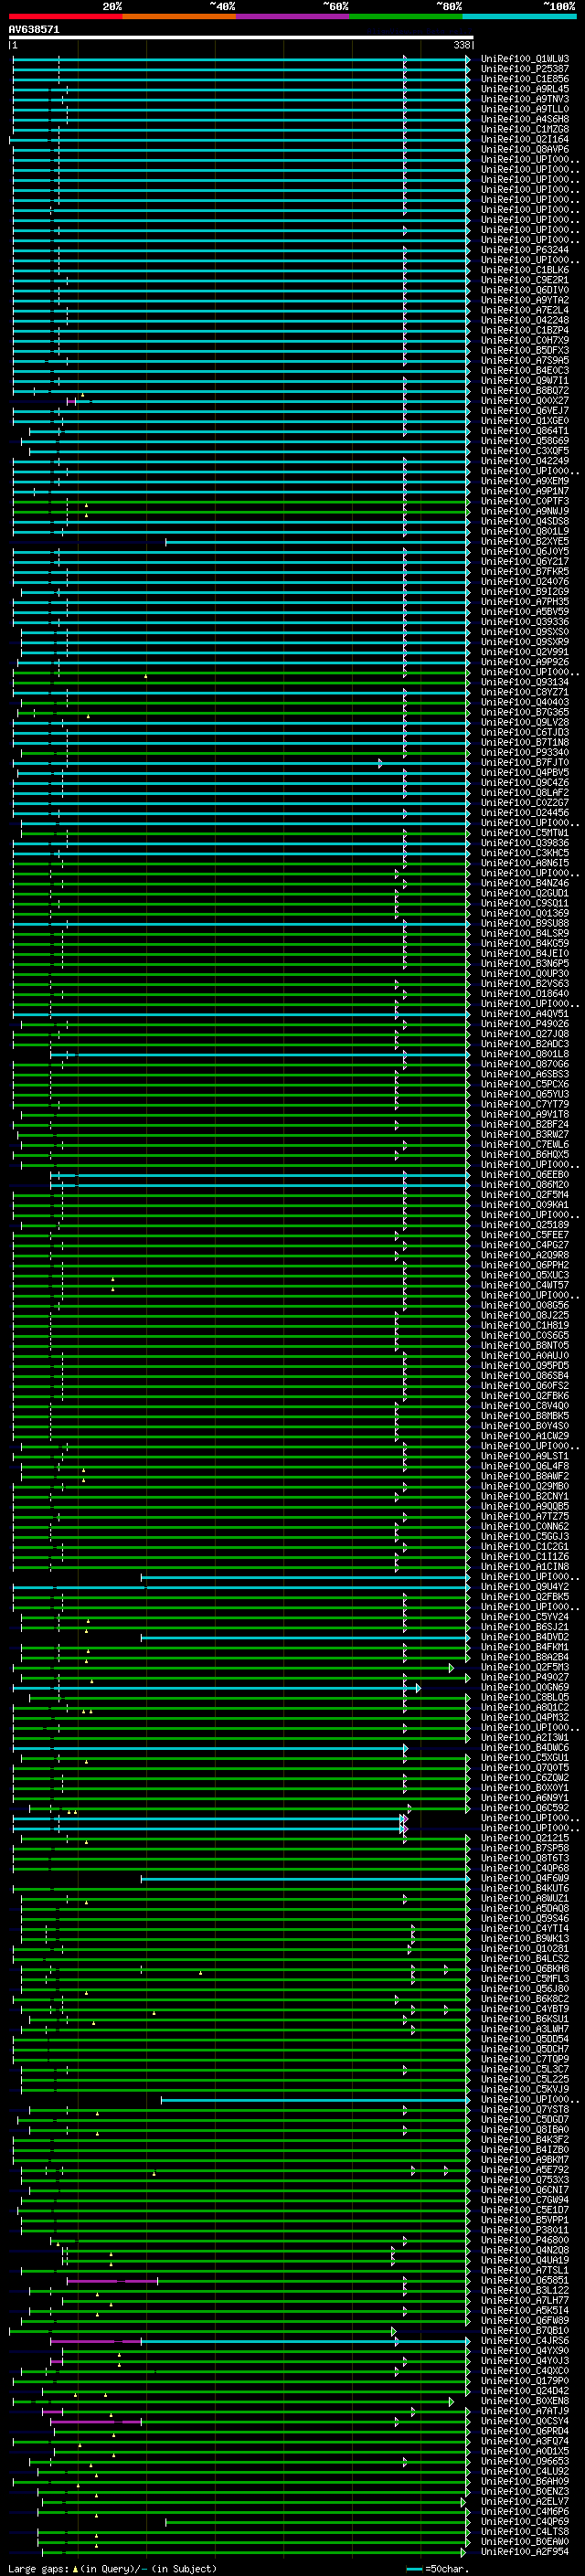The width and height of the screenshot is (585, 2576).
Task: Click the UniRef100_O65851 label
Action: (525, 2280)
